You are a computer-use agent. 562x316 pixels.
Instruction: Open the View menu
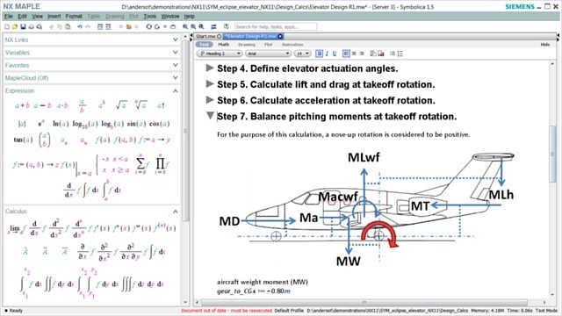pyautogui.click(x=37, y=17)
